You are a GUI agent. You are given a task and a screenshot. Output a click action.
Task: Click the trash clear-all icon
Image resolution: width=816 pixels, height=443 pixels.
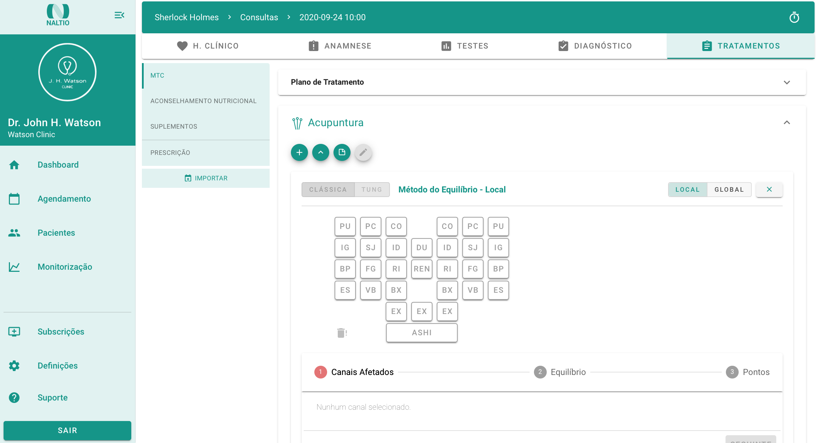tap(342, 333)
